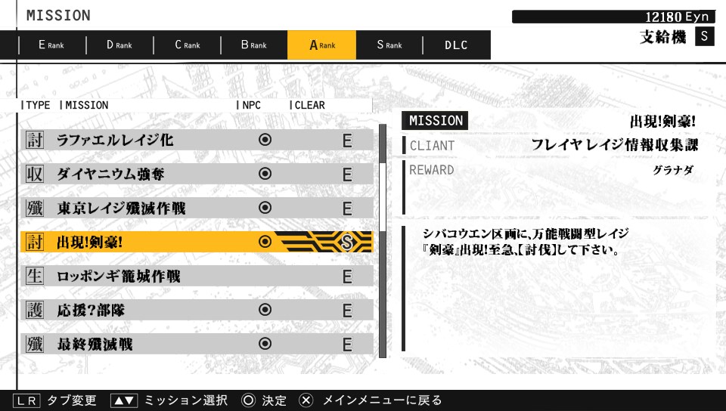Click the 護 type icon beside 応援?部隊
This screenshot has width=726, height=411.
tap(35, 311)
